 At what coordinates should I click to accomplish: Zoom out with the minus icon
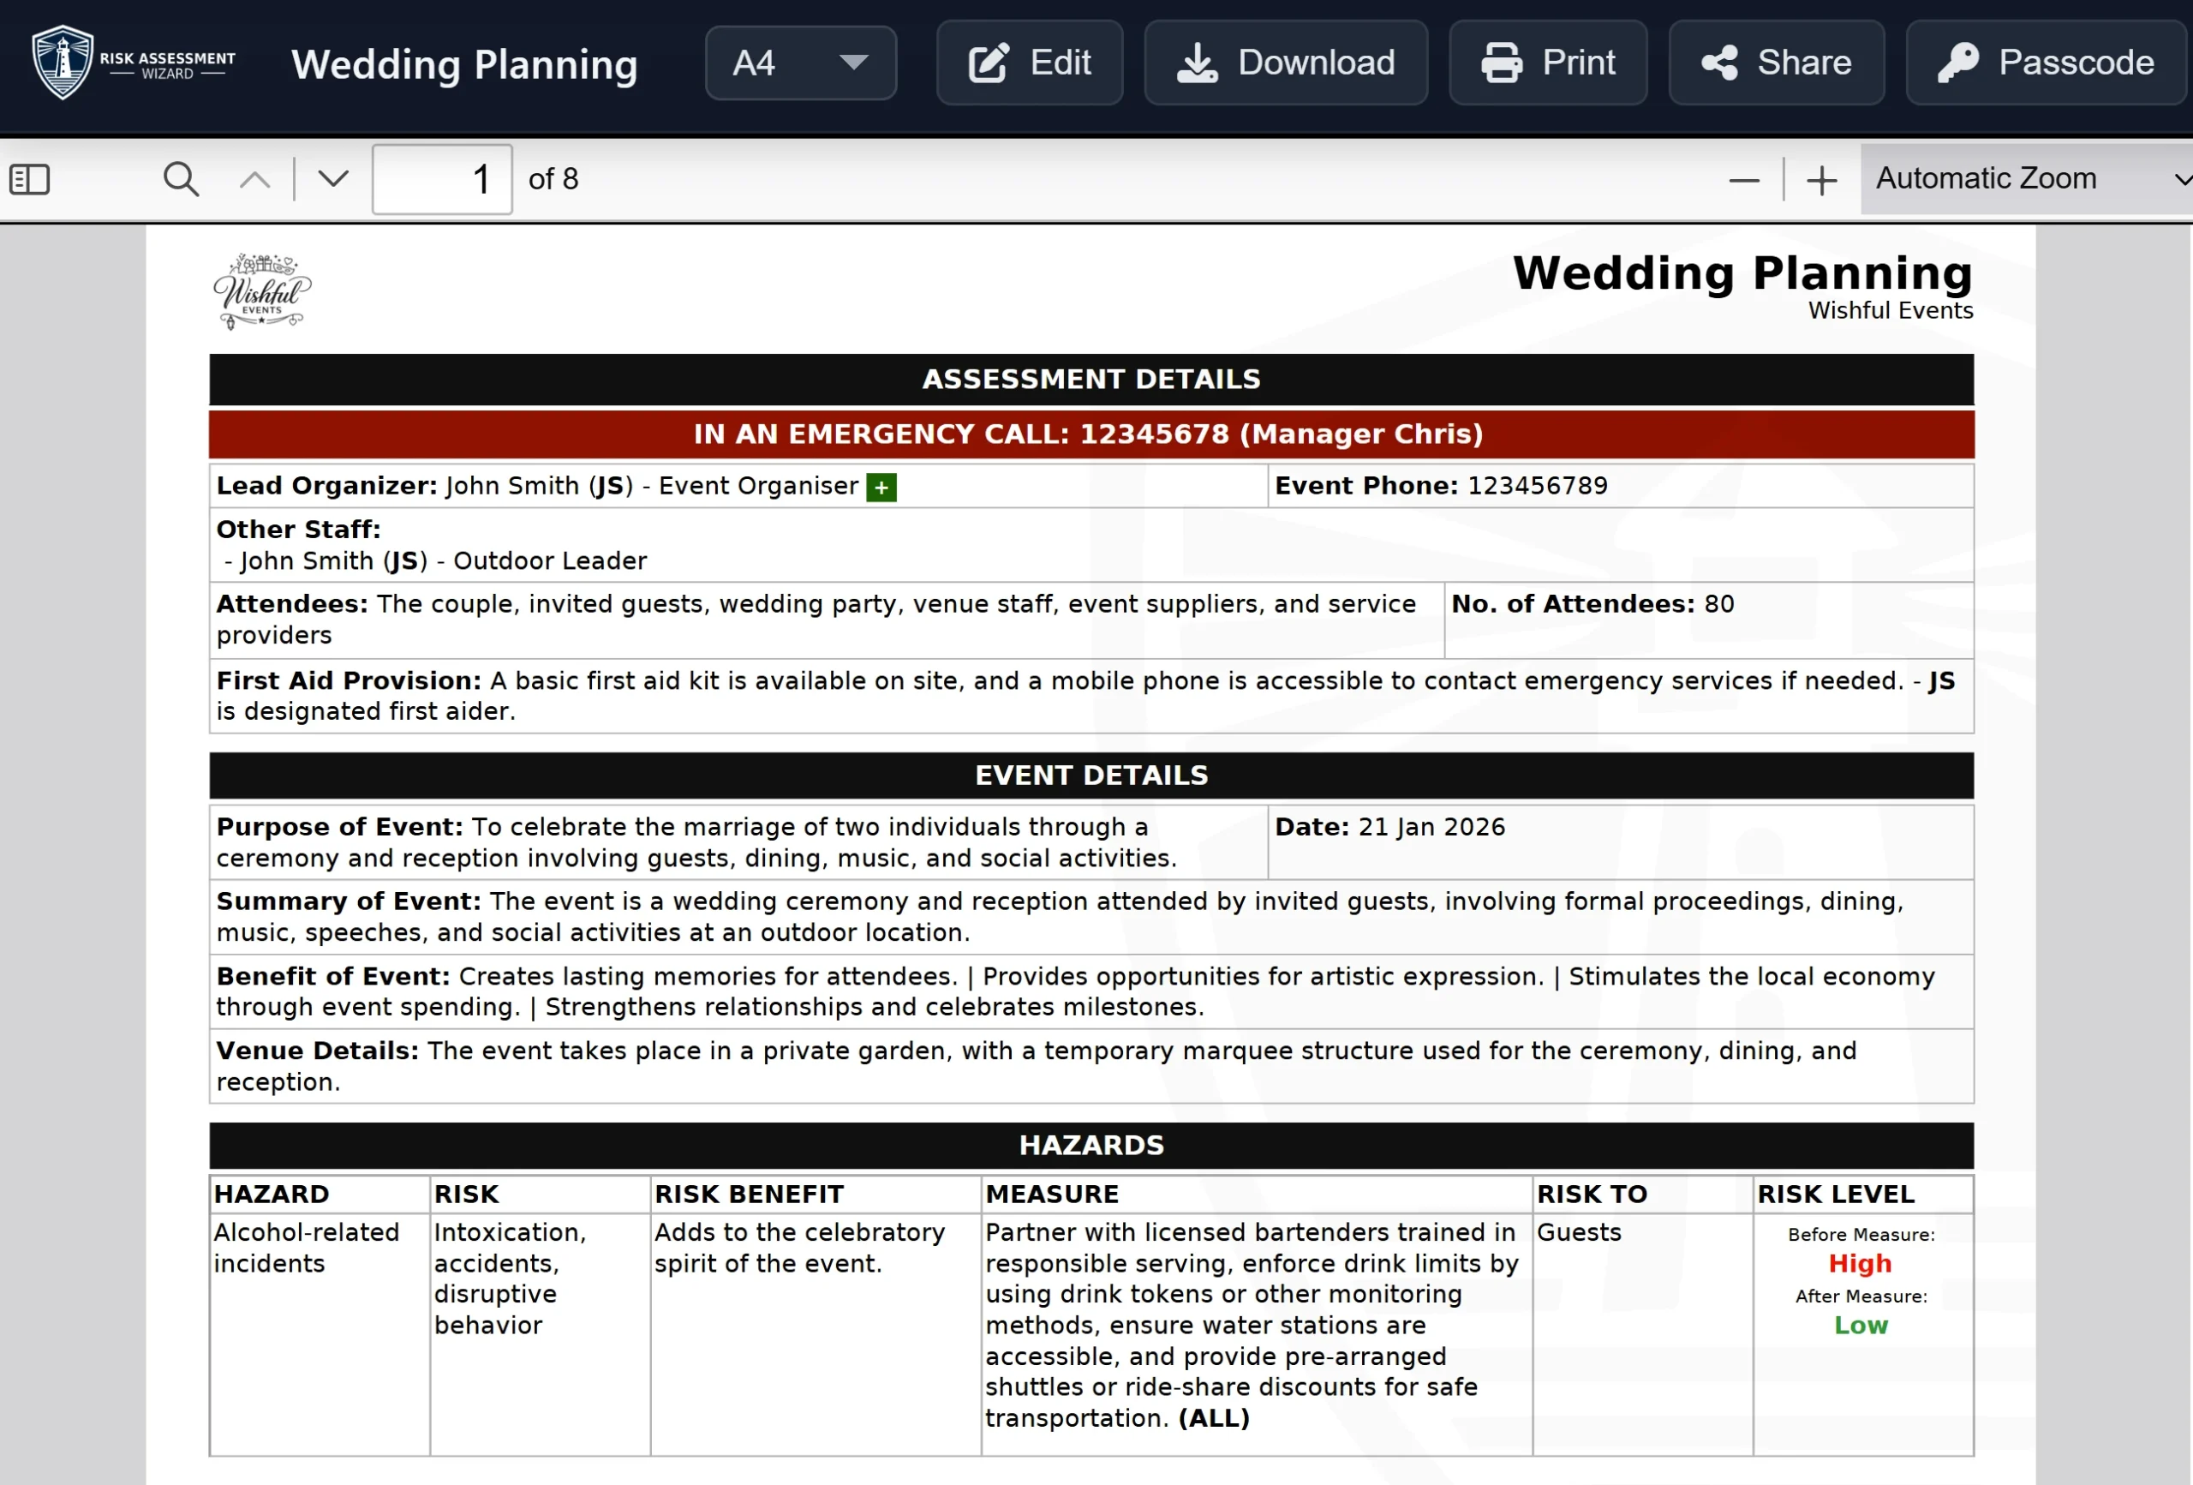pos(1744,179)
